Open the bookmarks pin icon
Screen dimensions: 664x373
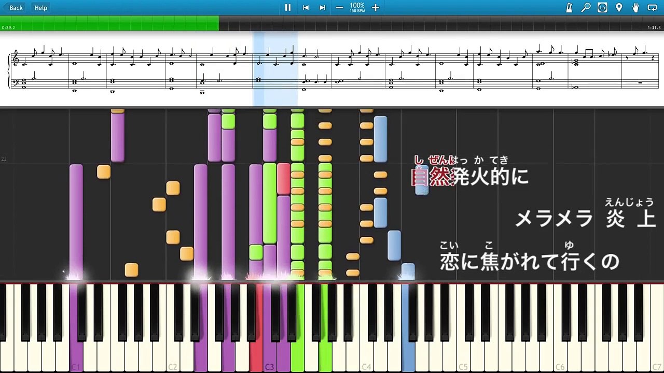[x=619, y=8]
